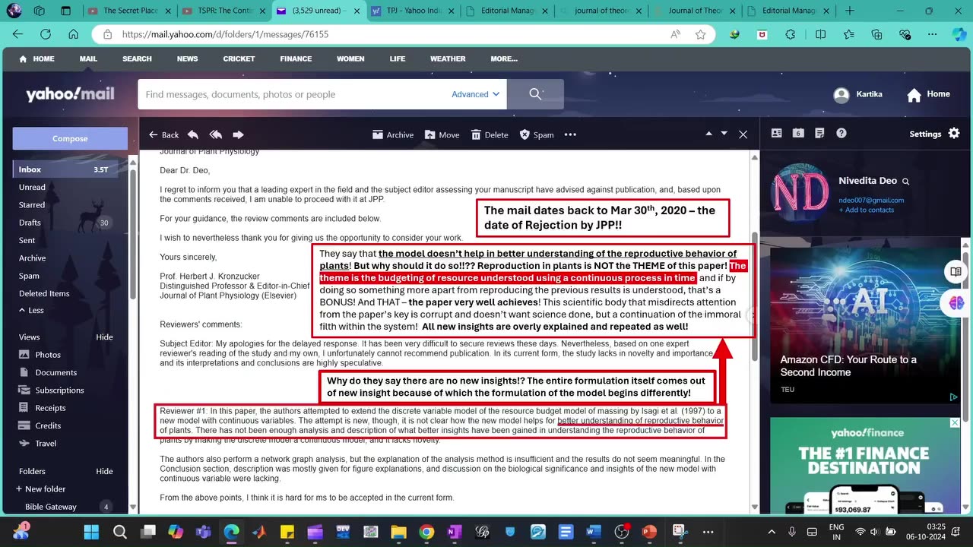
Task: Show Unread messages
Action: pos(32,187)
